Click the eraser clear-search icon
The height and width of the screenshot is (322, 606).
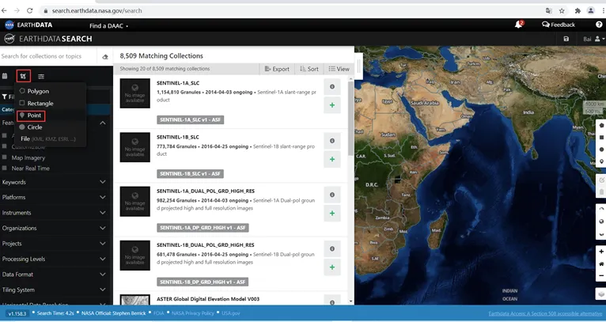point(105,57)
